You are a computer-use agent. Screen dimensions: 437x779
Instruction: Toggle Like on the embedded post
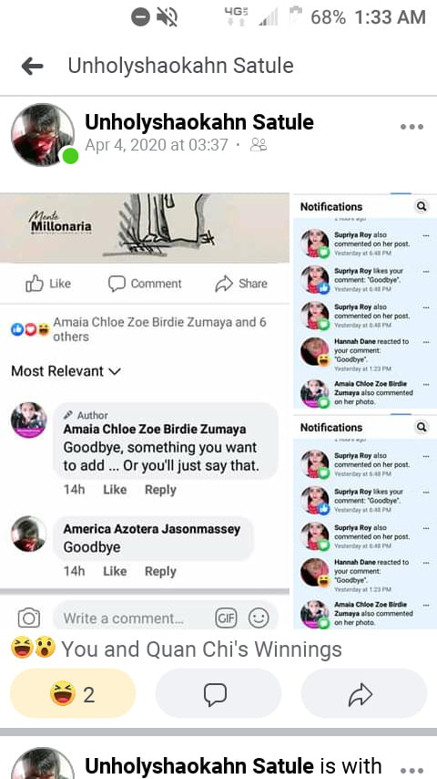pyautogui.click(x=48, y=284)
